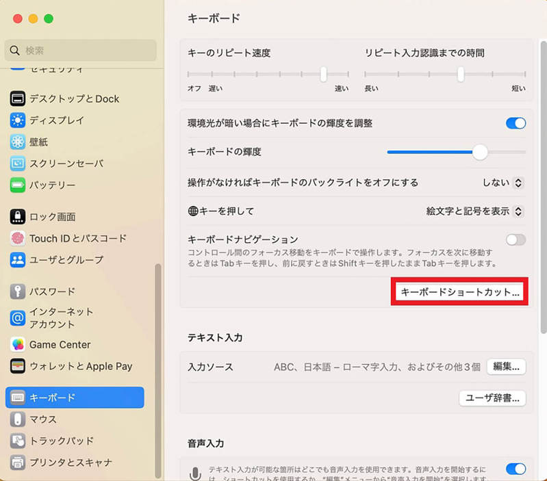This screenshot has height=481, width=547.
Task: Click the ディスプレイ sun icon
Action: tap(17, 120)
